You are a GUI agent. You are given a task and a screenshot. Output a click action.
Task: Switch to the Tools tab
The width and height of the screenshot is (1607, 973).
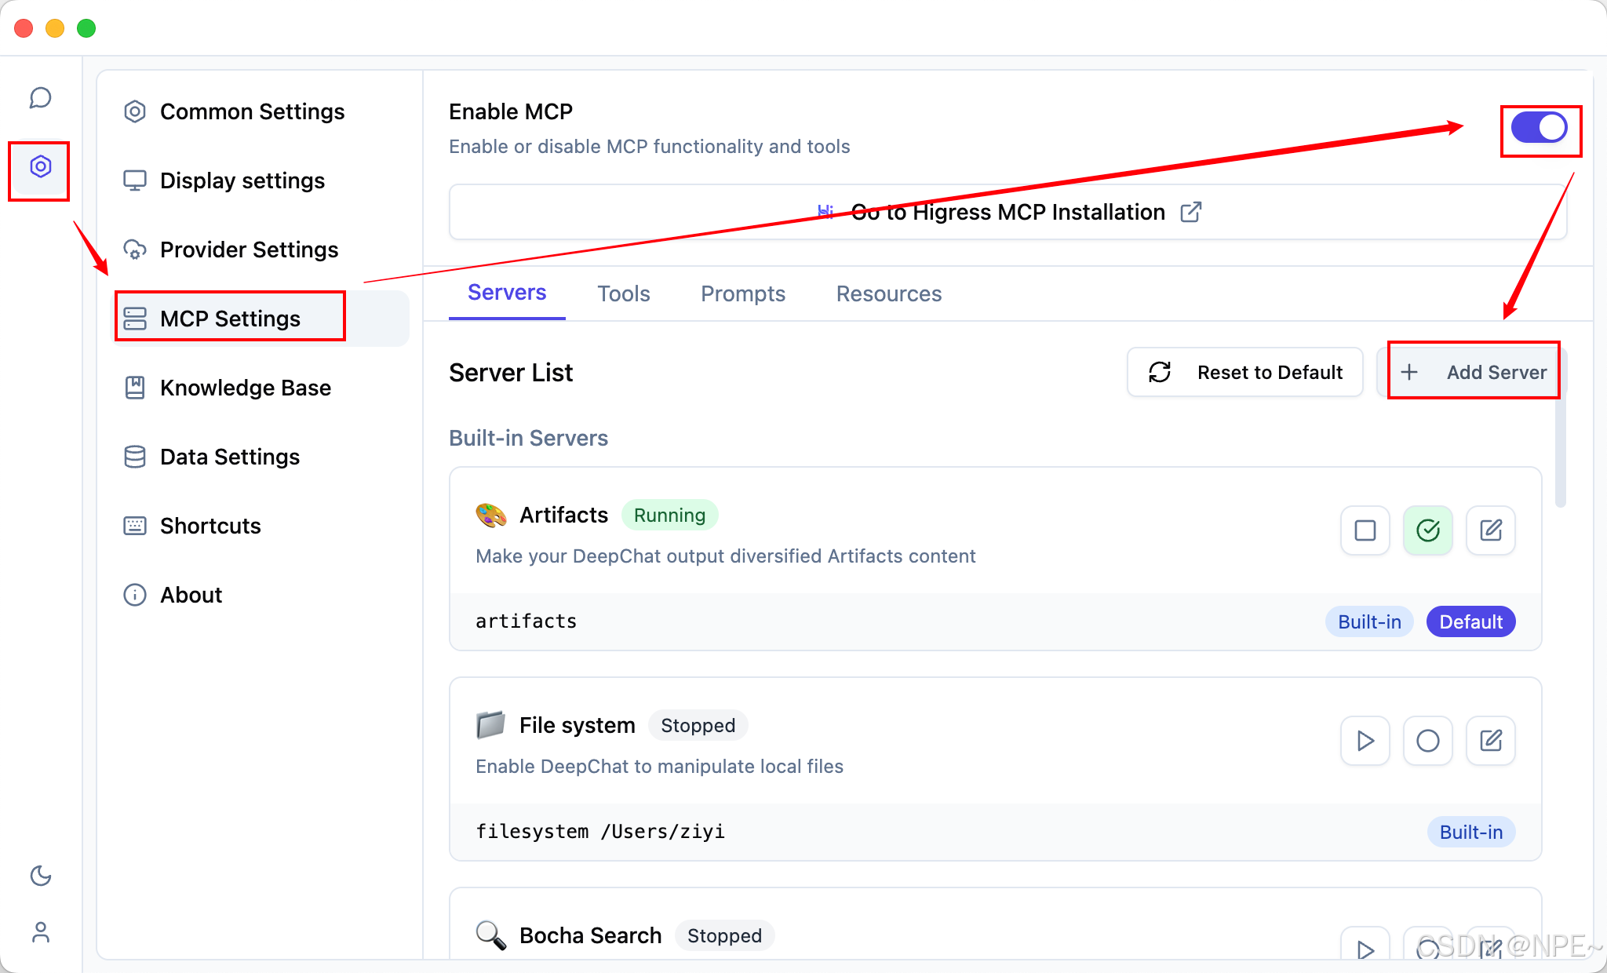coord(623,293)
